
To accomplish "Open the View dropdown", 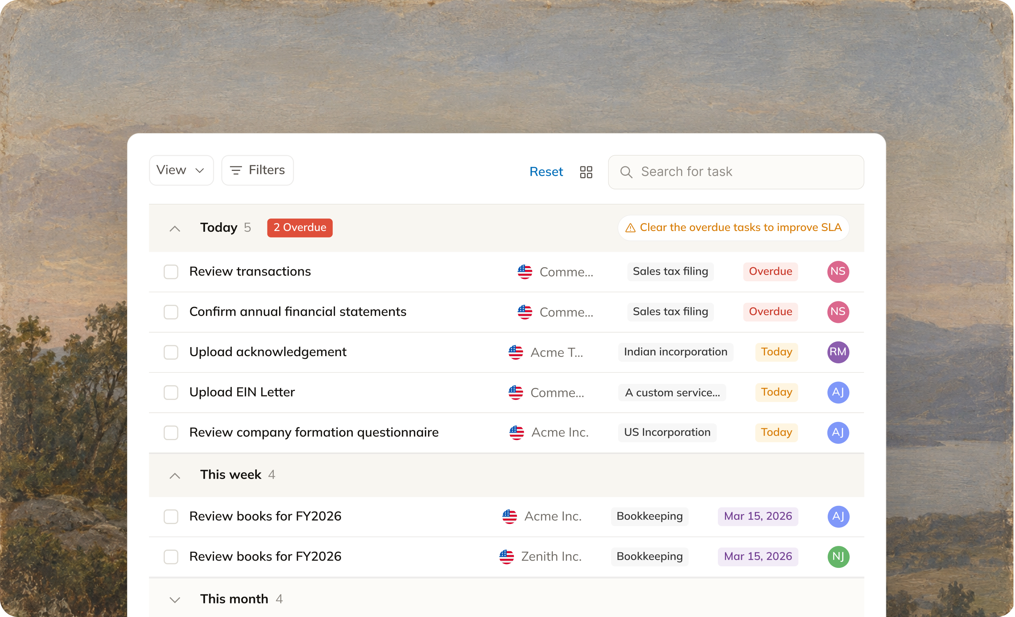I will click(181, 171).
